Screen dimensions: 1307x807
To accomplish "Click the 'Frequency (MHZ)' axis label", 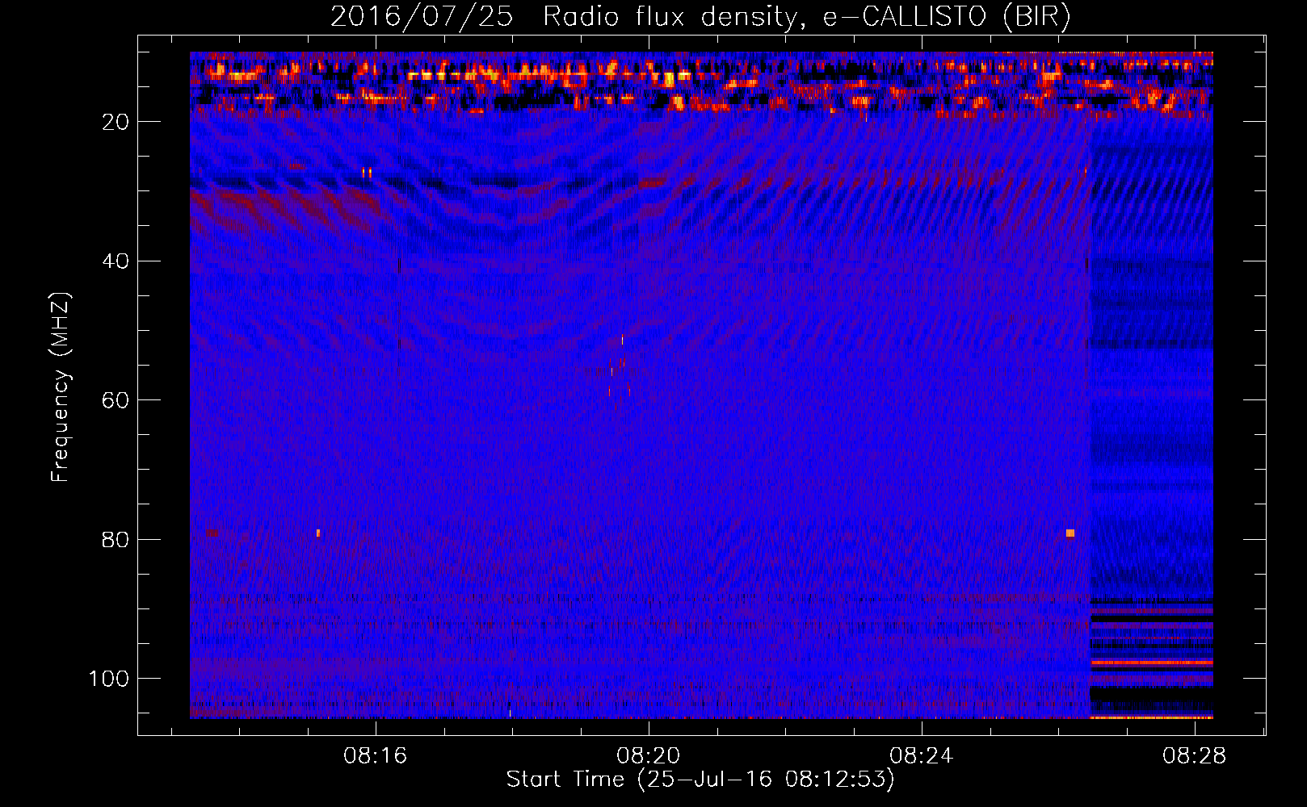I will pyautogui.click(x=61, y=387).
